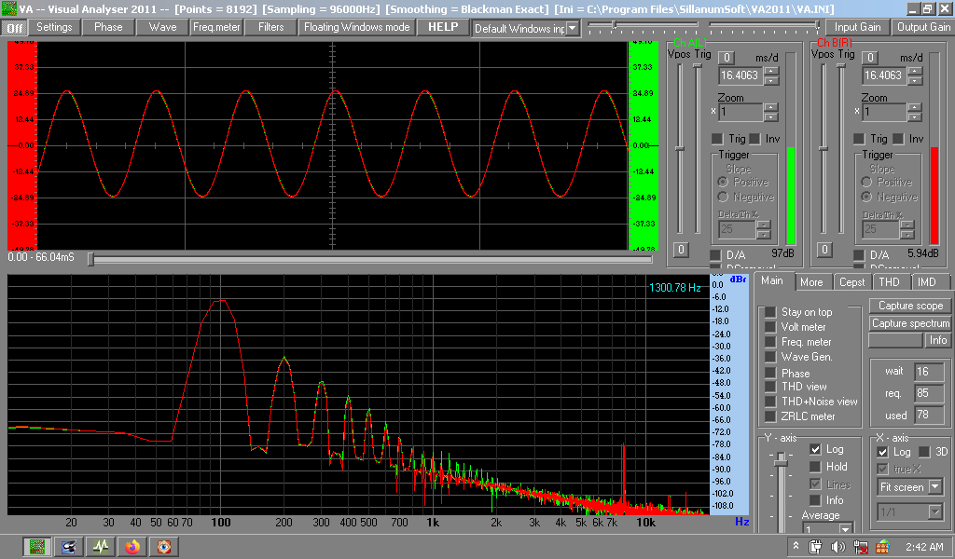Enable THD view checkbox
955x559 pixels.
(770, 387)
